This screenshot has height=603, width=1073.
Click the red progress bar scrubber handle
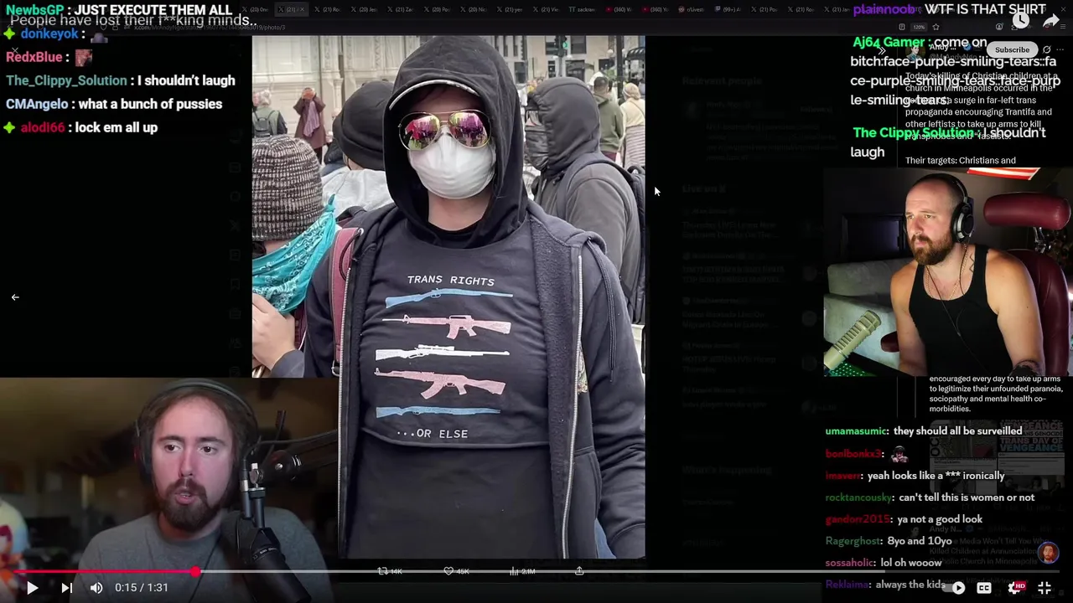point(195,572)
